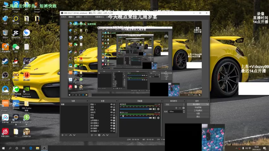Open Microsoft Edge desktop shortcut

pyautogui.click(x=16, y=7)
